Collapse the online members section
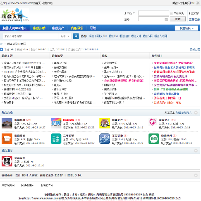Screen dimensions: 201x201 coord(196,175)
